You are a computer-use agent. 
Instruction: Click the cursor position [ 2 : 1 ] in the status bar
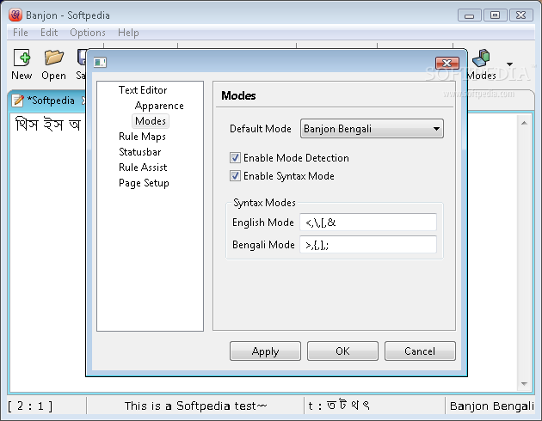click(30, 406)
